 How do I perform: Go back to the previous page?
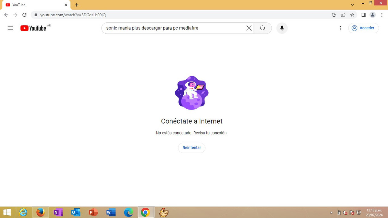click(x=6, y=15)
